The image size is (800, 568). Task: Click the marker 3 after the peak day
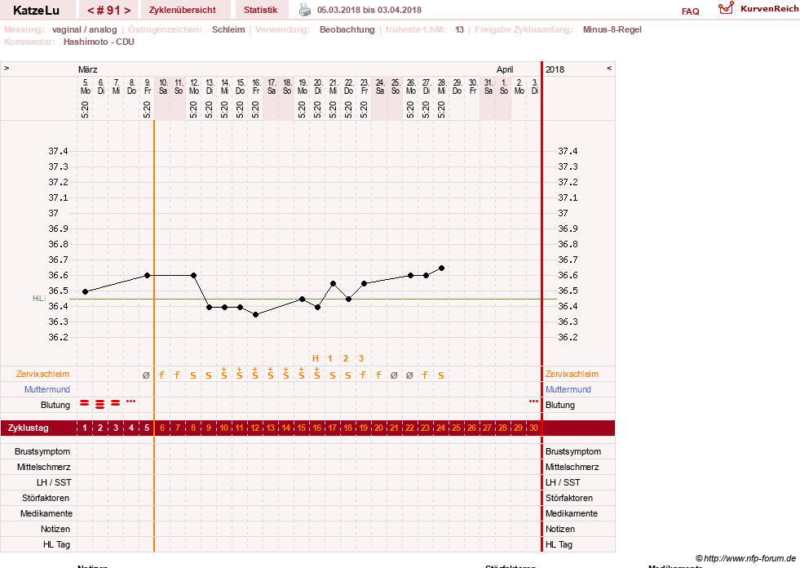(361, 358)
